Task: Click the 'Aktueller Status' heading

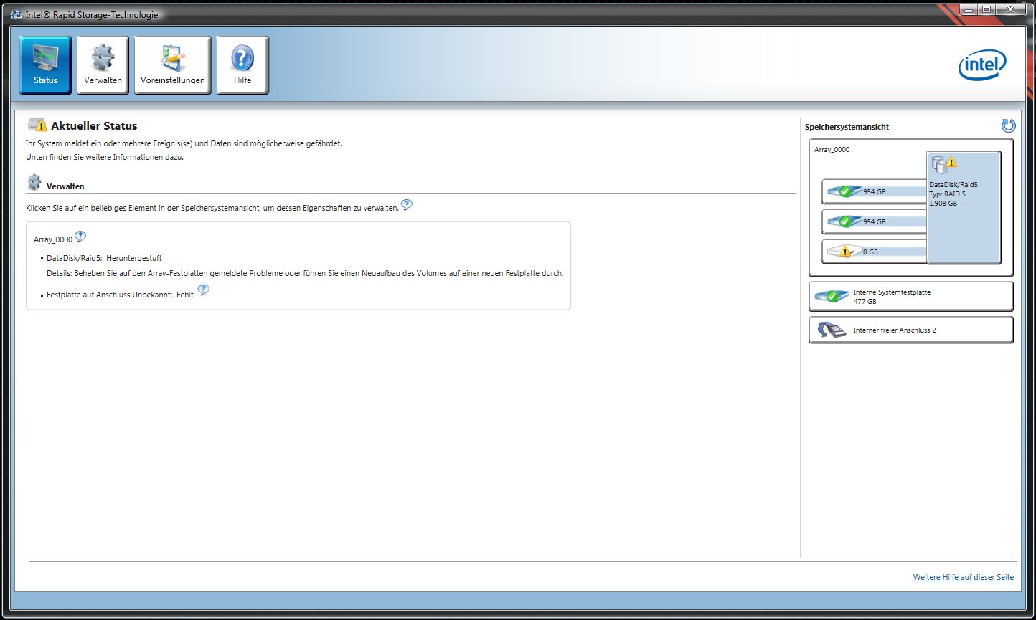Action: click(x=94, y=125)
